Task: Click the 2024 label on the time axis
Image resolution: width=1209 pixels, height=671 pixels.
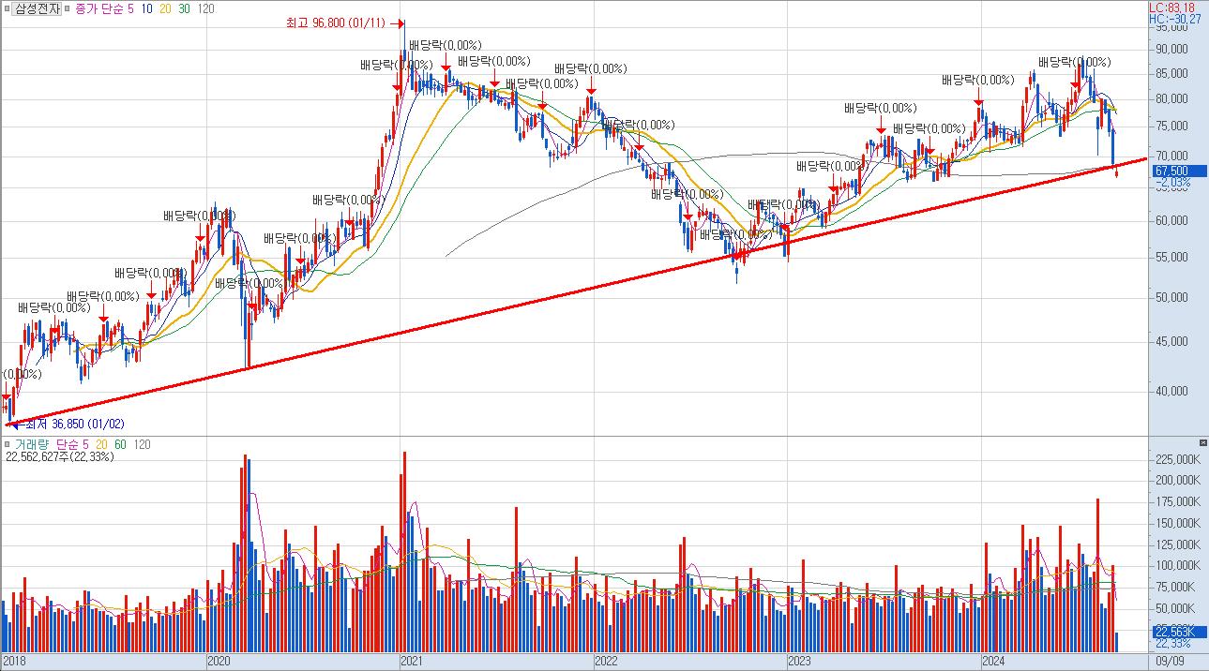Action: 994,662
